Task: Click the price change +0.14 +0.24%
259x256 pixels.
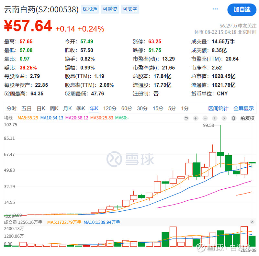Action: pos(80,29)
